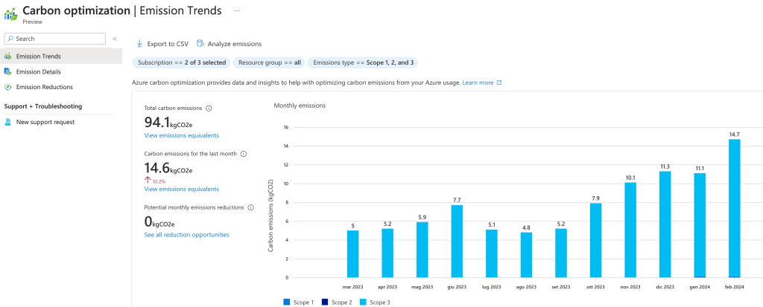Open the ellipsis menu beside page title
Image resolution: width=763 pixels, height=307 pixels.
coord(237,10)
